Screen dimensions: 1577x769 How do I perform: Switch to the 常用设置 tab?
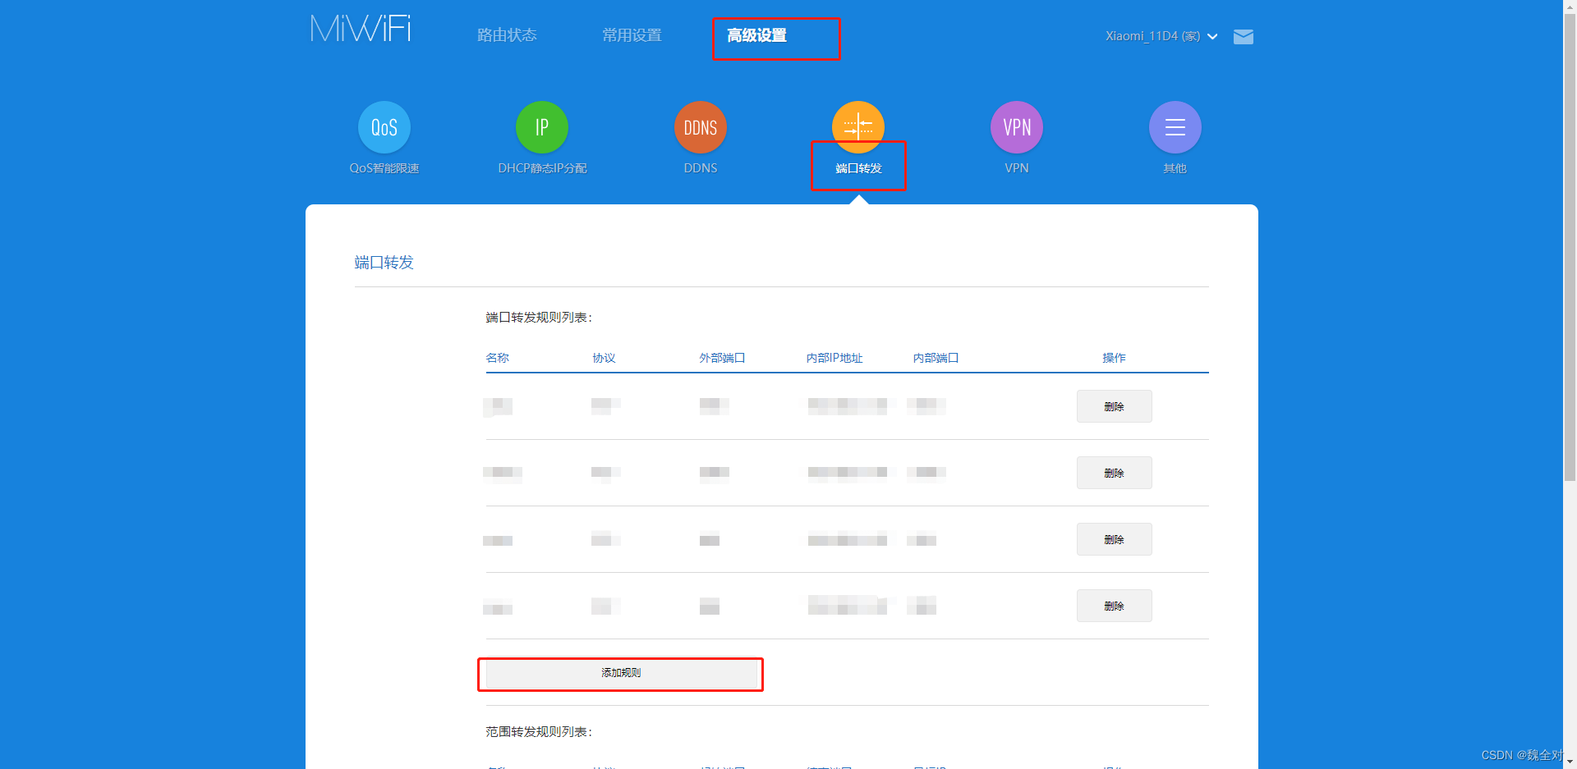click(x=632, y=35)
